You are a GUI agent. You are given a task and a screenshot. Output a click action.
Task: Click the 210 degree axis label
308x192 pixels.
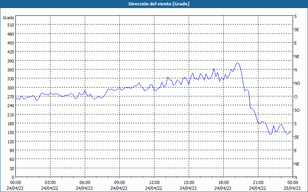[x=11, y=114]
